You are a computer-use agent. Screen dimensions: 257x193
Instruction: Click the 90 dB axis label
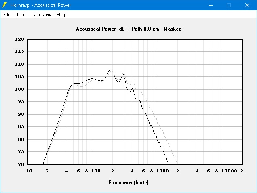click(x=21, y=114)
